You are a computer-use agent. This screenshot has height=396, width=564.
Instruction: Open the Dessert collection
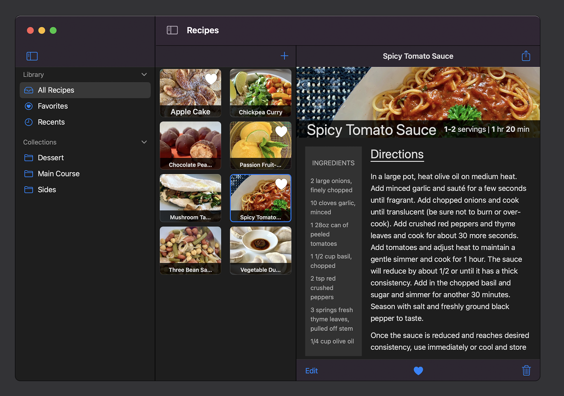pyautogui.click(x=85, y=158)
